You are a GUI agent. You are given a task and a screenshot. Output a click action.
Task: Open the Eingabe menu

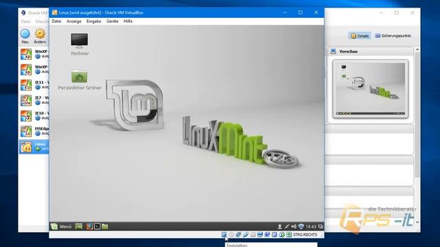(x=93, y=21)
